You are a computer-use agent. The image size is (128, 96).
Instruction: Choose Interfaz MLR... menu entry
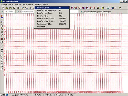[52, 16]
